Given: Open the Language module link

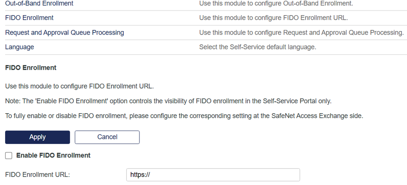Looking at the screenshot, I should [19, 47].
